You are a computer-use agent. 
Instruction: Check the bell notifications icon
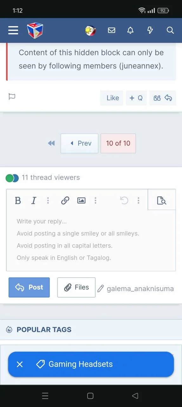130,30
